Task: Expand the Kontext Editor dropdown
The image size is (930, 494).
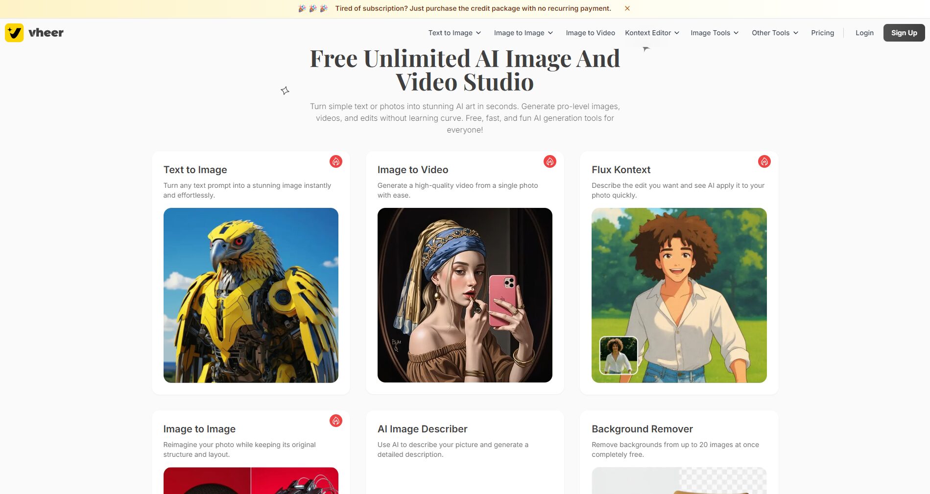Action: (x=652, y=33)
